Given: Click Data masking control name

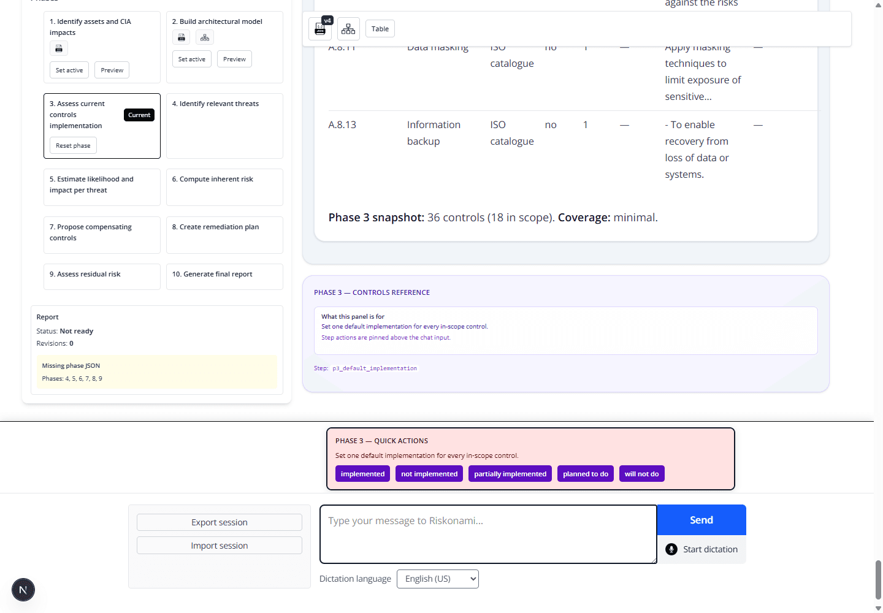Looking at the screenshot, I should 438,47.
